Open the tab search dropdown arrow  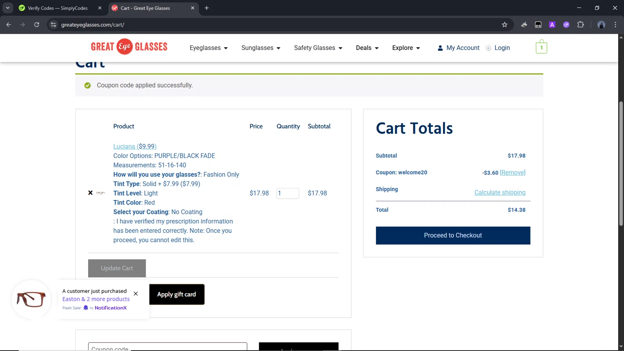point(7,8)
